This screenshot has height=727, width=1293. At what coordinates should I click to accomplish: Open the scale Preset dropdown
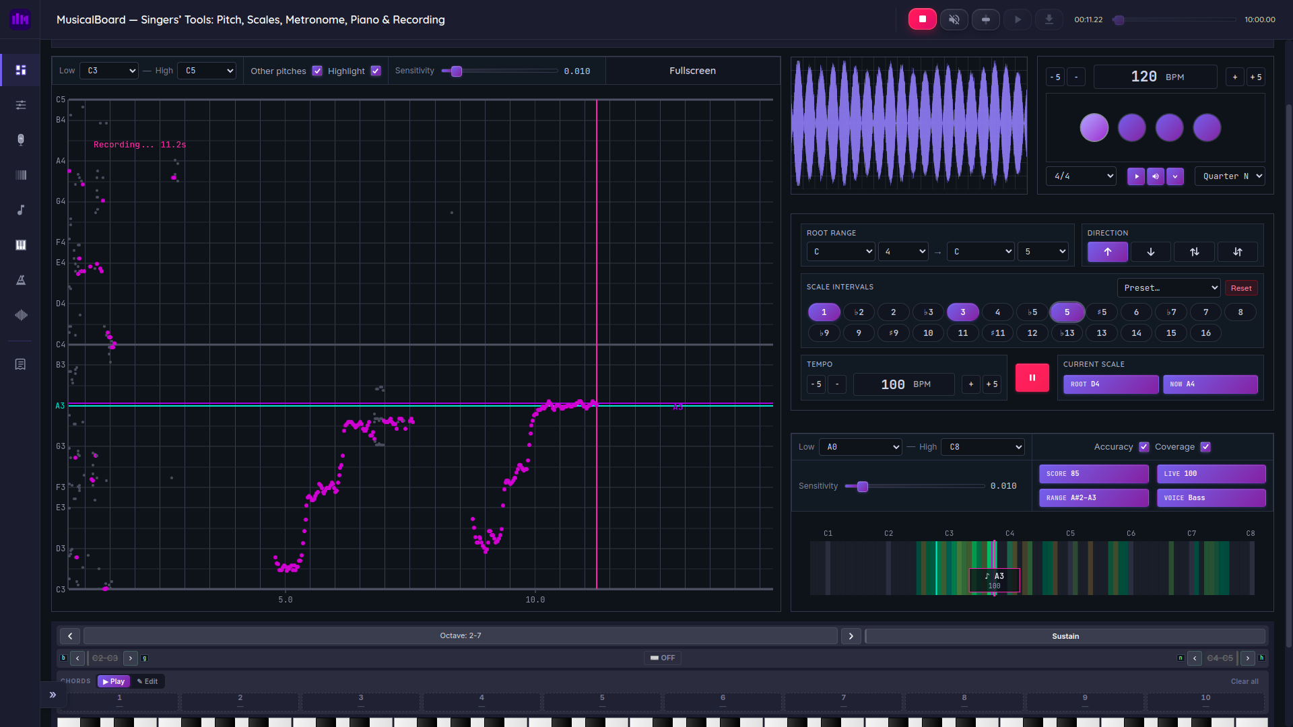[1168, 288]
